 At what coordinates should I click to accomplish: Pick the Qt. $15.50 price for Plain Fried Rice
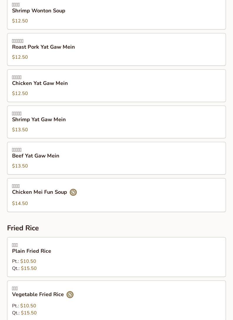pyautogui.click(x=29, y=268)
